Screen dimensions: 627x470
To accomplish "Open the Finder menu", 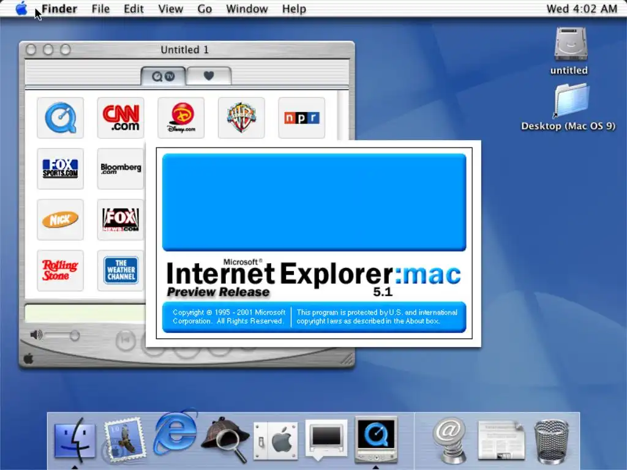I will 59,9.
